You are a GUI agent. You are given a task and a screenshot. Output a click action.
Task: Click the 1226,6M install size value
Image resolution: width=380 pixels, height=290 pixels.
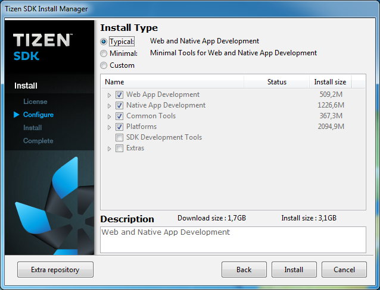[x=331, y=105]
